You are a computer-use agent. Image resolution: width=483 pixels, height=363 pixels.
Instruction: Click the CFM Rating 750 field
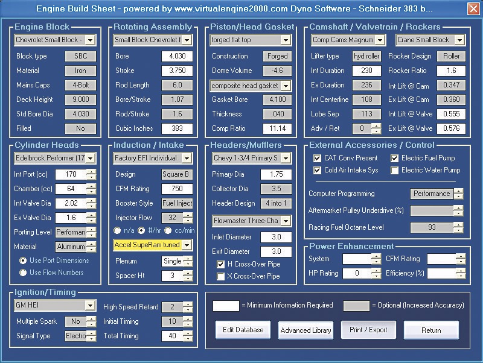(177, 189)
